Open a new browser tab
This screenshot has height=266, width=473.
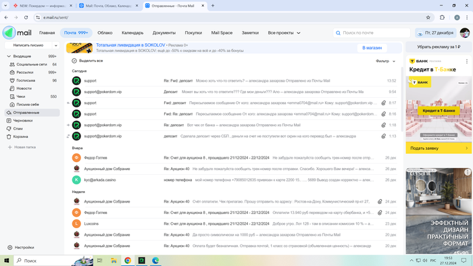(x=213, y=5)
